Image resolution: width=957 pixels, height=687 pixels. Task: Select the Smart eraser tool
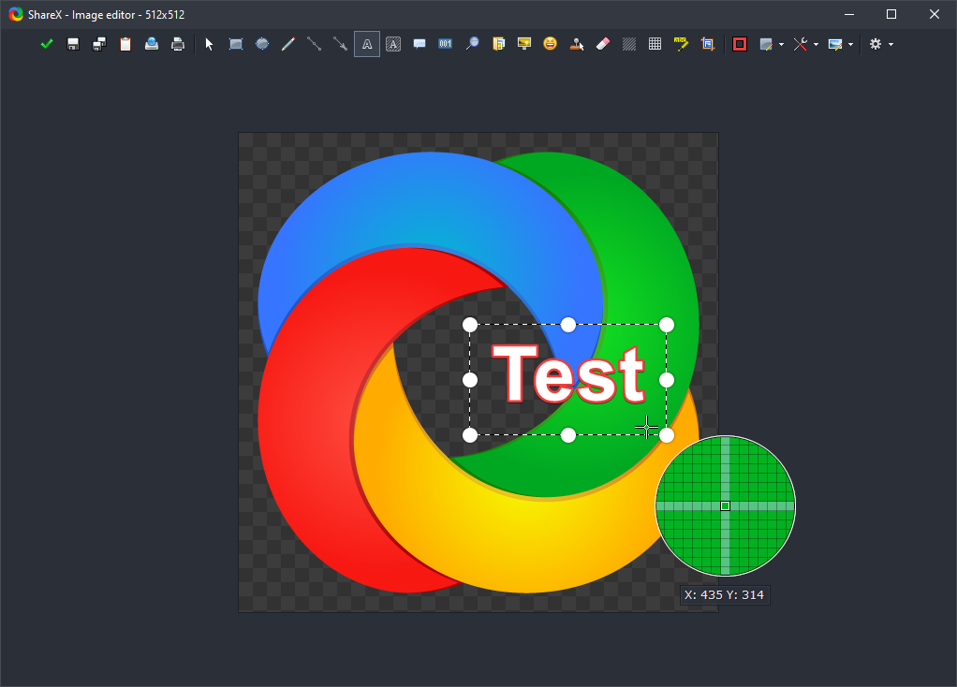pyautogui.click(x=603, y=44)
